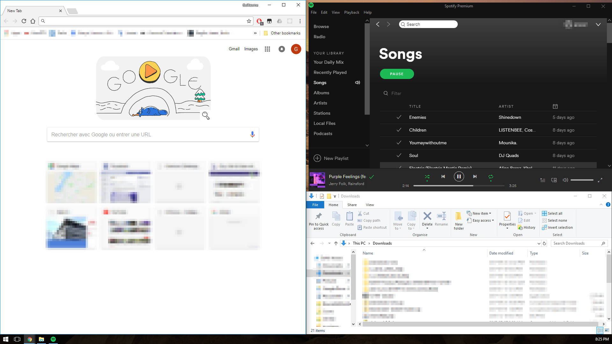Open Gmail link on New Tab
This screenshot has height=344, width=612.
tap(234, 49)
